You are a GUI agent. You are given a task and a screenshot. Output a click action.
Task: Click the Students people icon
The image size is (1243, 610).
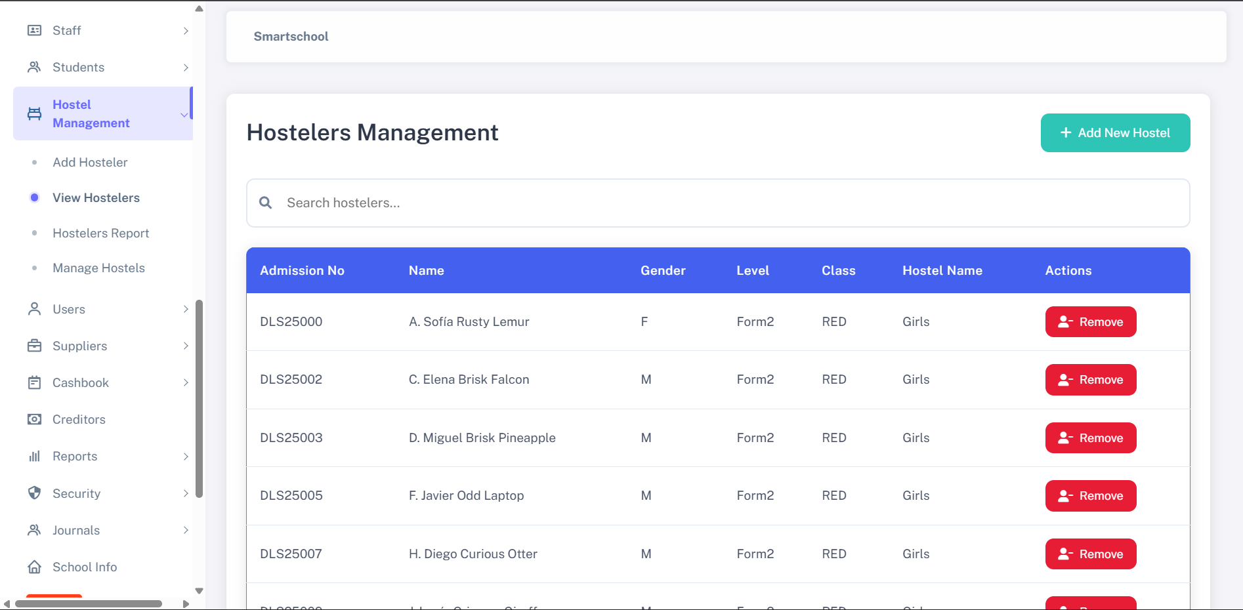(x=35, y=67)
